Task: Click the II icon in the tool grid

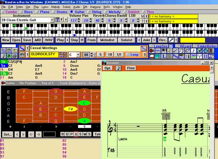Action: pyautogui.click(x=205, y=57)
